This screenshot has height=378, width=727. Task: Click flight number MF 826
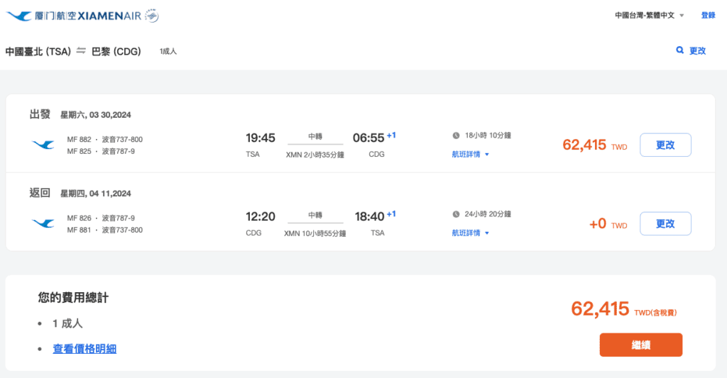[80, 218]
